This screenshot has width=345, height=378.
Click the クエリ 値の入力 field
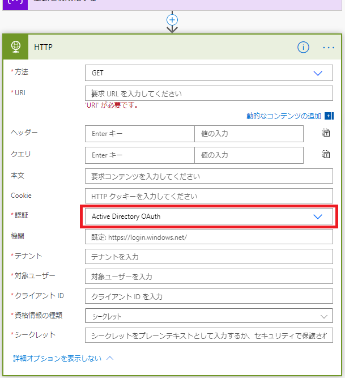click(249, 155)
